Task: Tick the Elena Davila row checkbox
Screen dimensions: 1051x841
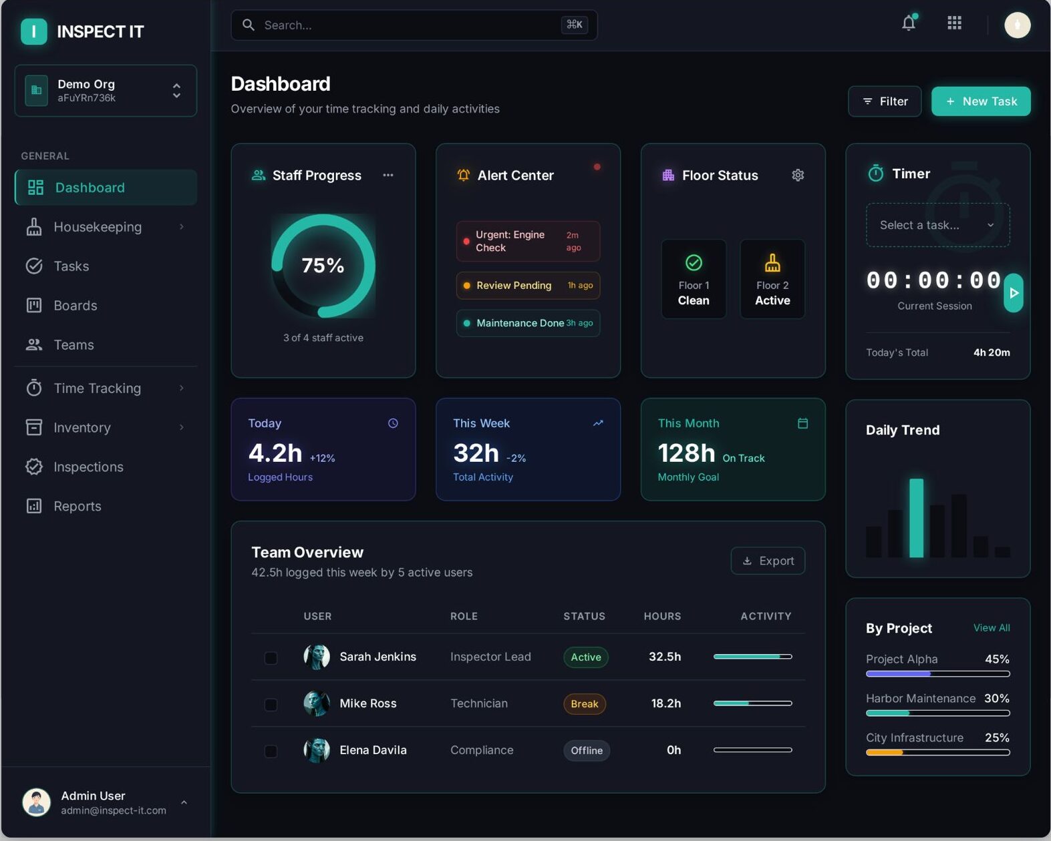Action: [271, 752]
